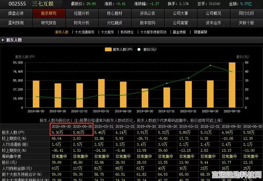Image resolution: width=263 pixels, height=181 pixels.
Task: Open the 十大股东 link
Action: coord(107,32)
